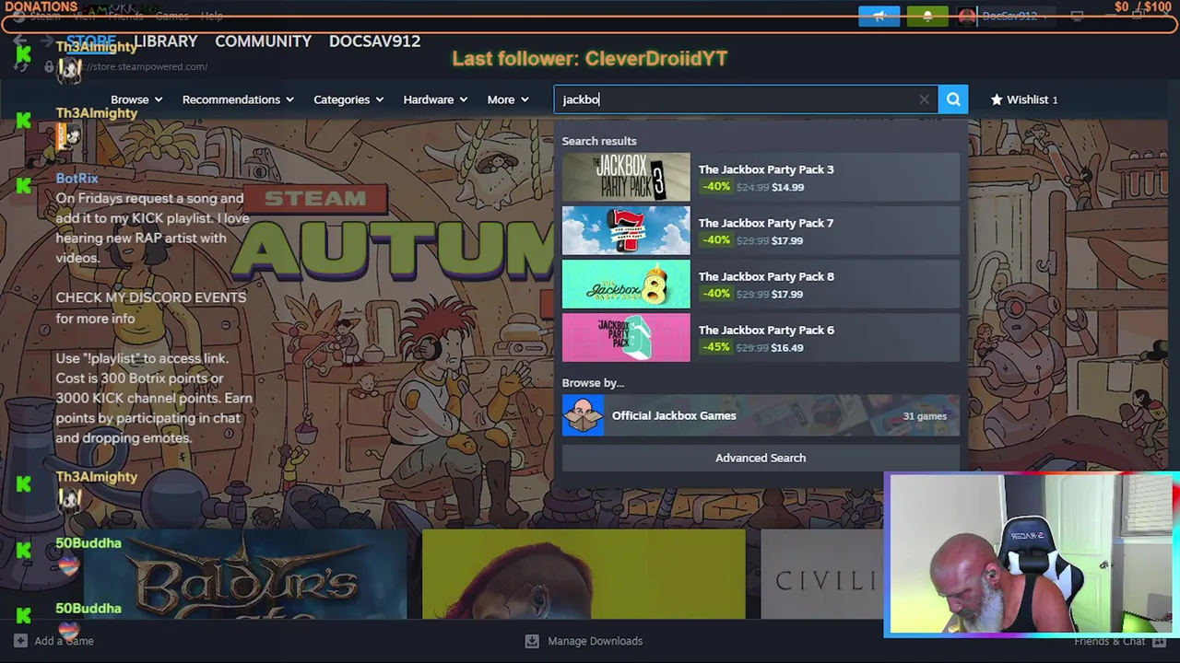Expand the Recommendations dropdown
This screenshot has height=663, width=1180.
[238, 99]
